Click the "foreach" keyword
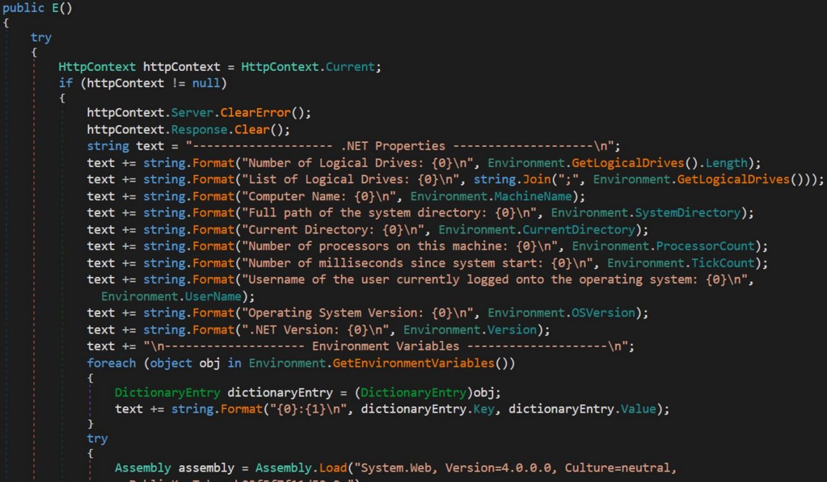The width and height of the screenshot is (827, 482). [x=111, y=363]
